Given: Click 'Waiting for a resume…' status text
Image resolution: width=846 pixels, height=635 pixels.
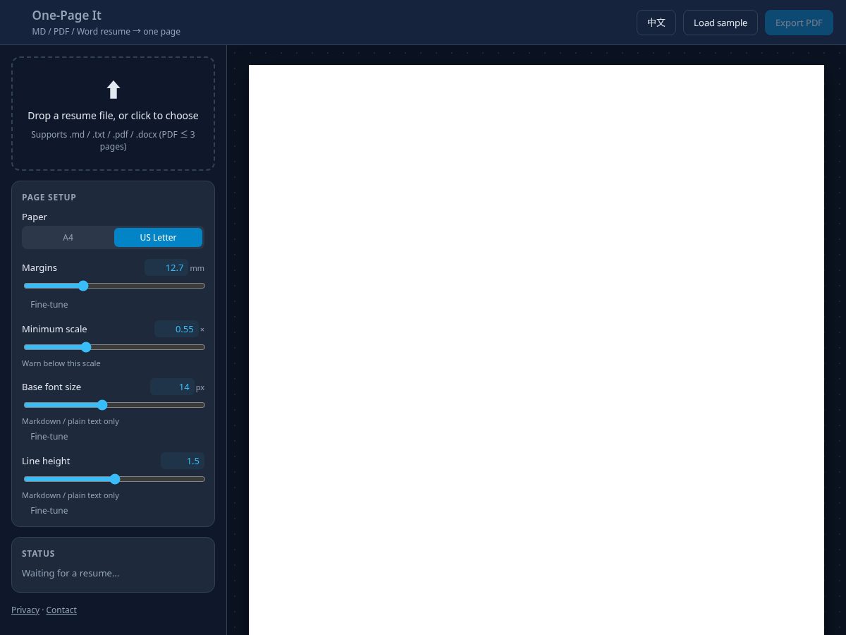Looking at the screenshot, I should pos(70,574).
